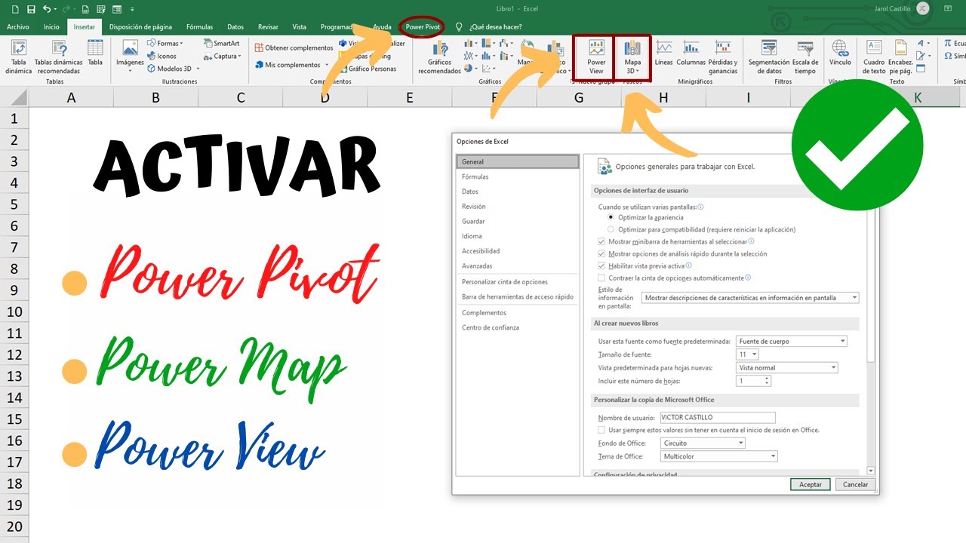
Task: Open the Vista normal dropdown
Action: pos(787,368)
